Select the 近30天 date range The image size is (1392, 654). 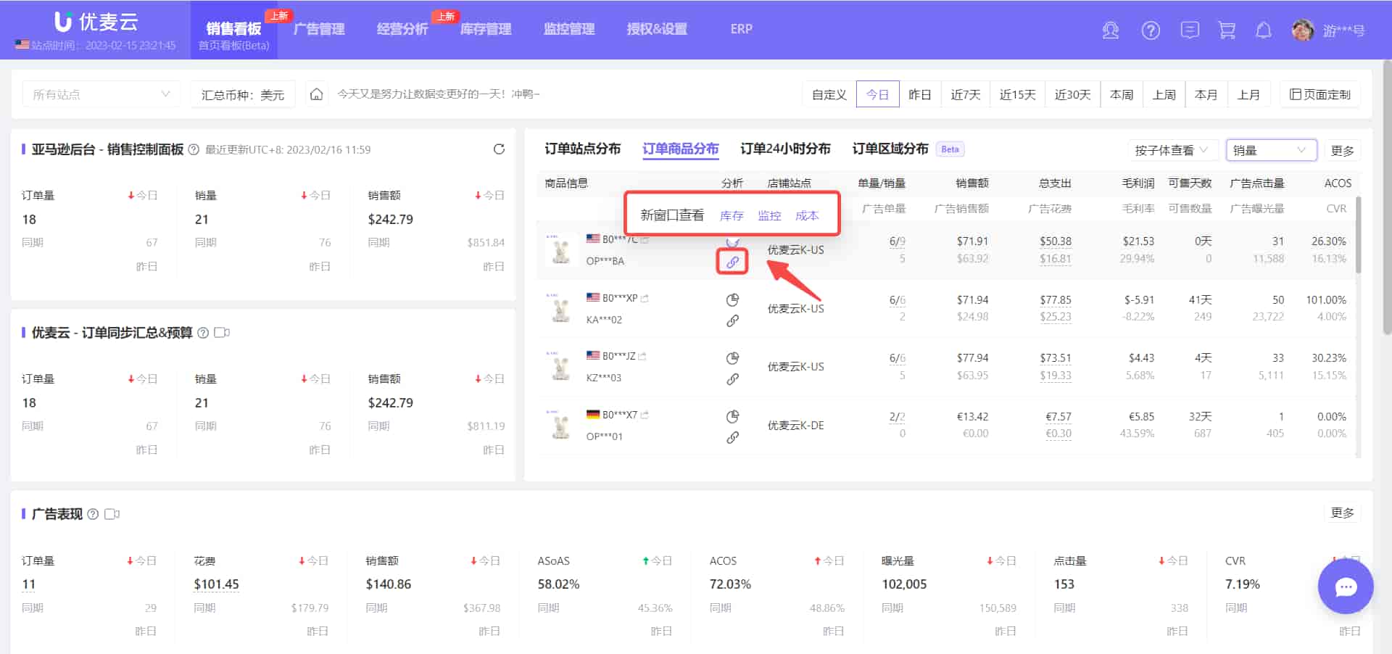pos(1072,94)
